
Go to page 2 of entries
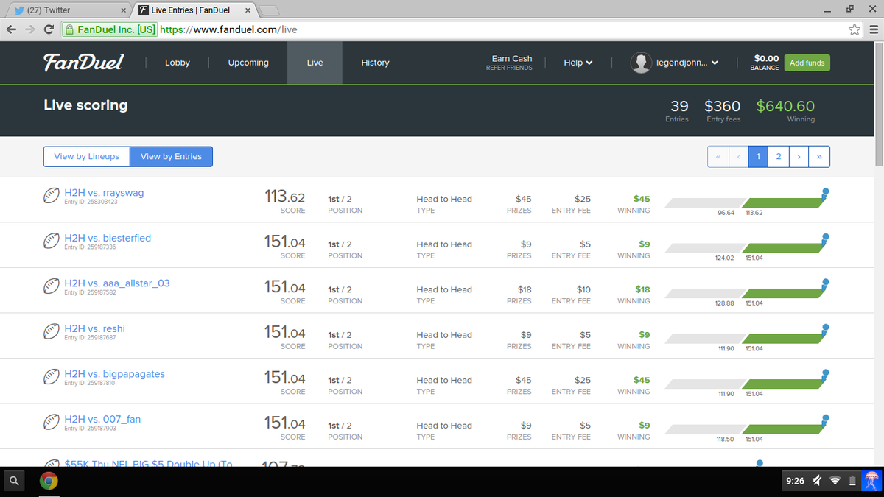coord(778,156)
